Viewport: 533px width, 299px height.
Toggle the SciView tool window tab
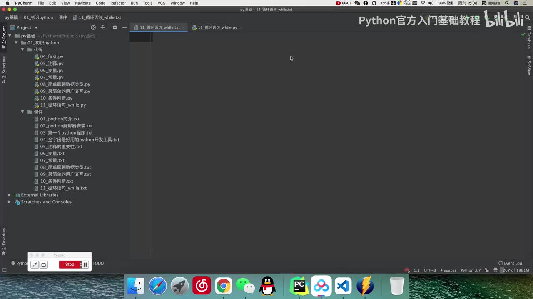click(529, 65)
